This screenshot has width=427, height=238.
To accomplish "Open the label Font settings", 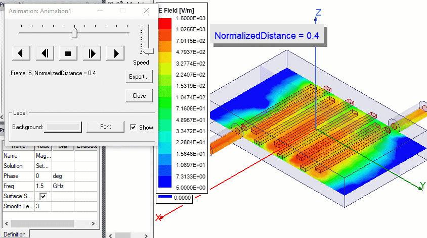I will [105, 127].
